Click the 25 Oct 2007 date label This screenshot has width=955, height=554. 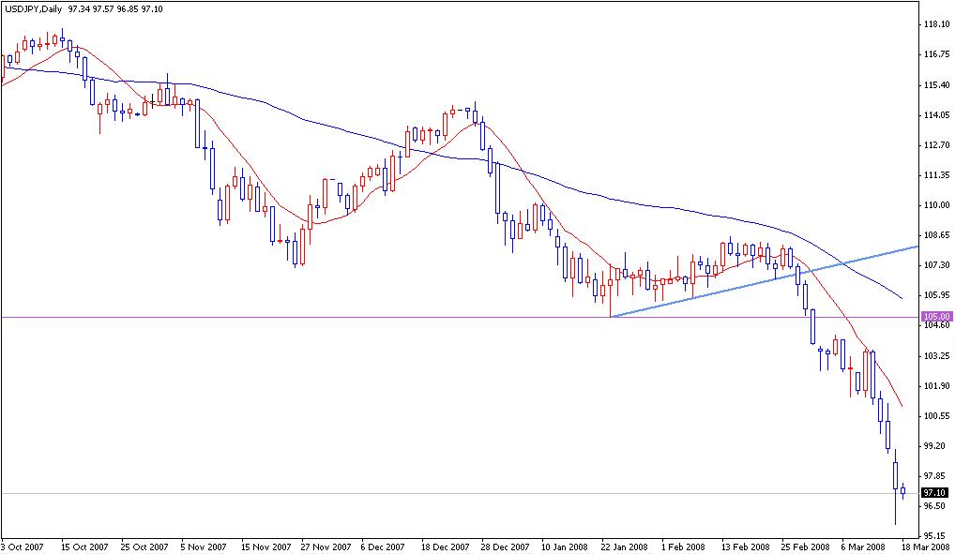[x=144, y=547]
